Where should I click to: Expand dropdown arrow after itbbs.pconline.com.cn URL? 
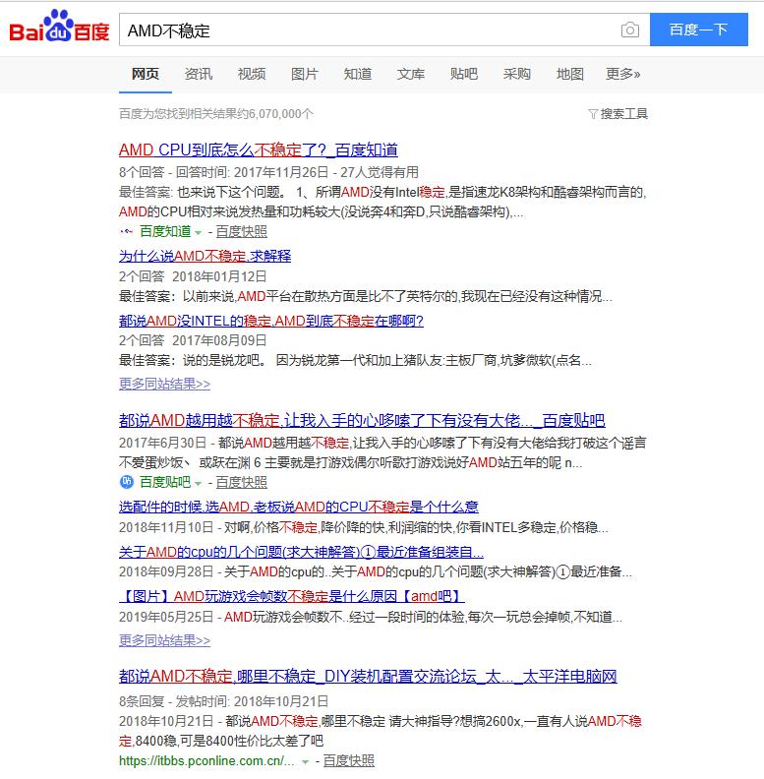(305, 761)
